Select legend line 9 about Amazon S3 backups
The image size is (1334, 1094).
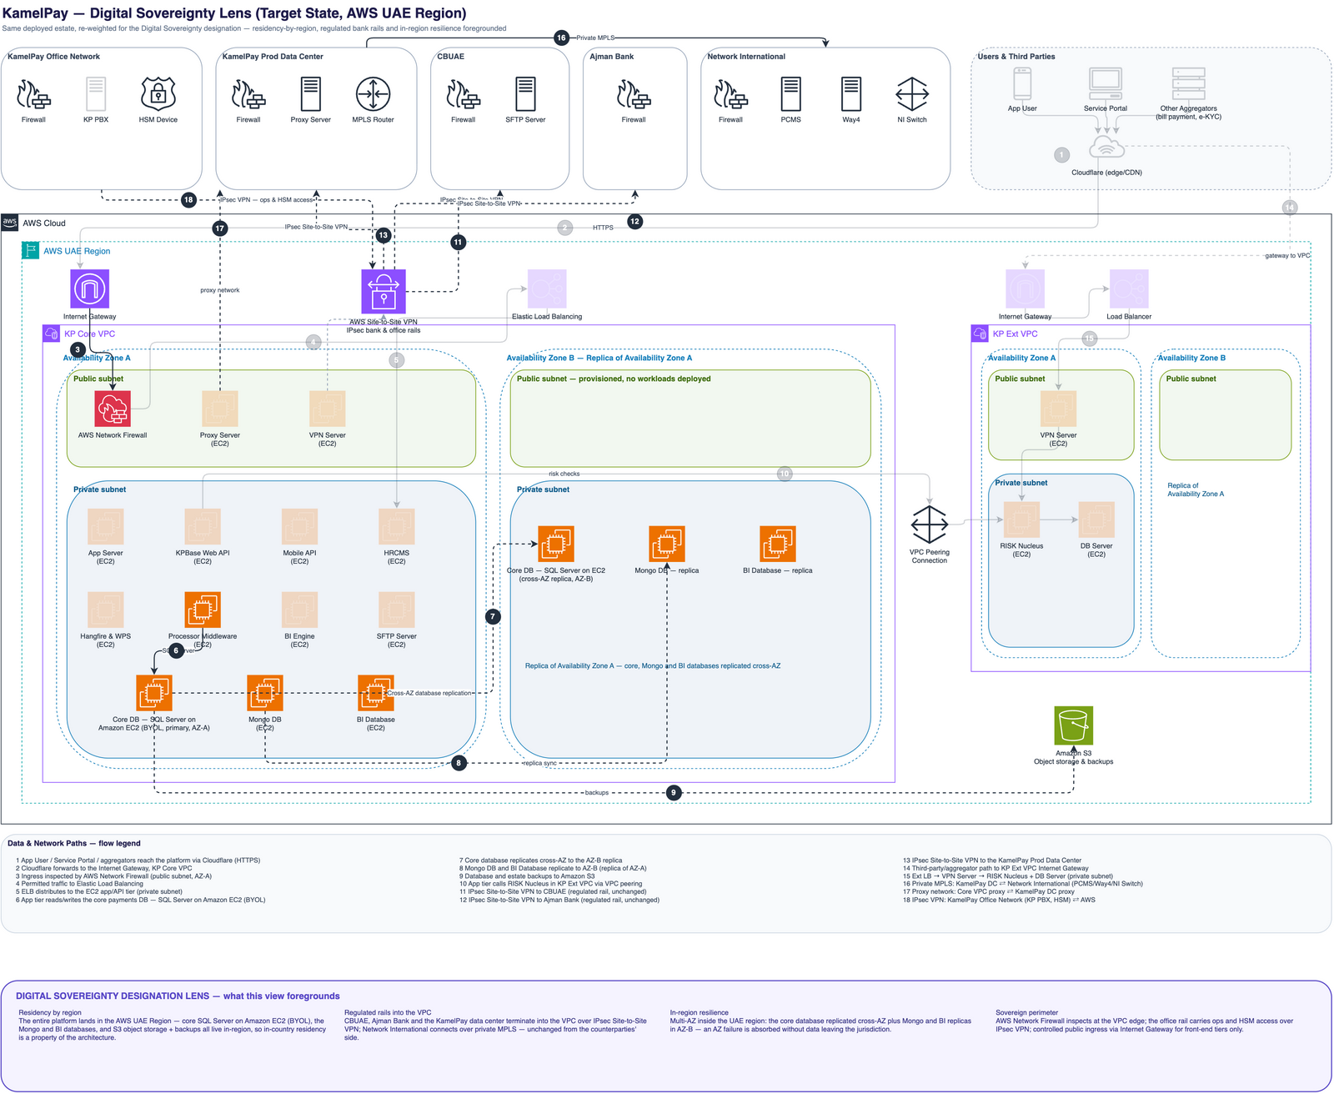point(527,876)
